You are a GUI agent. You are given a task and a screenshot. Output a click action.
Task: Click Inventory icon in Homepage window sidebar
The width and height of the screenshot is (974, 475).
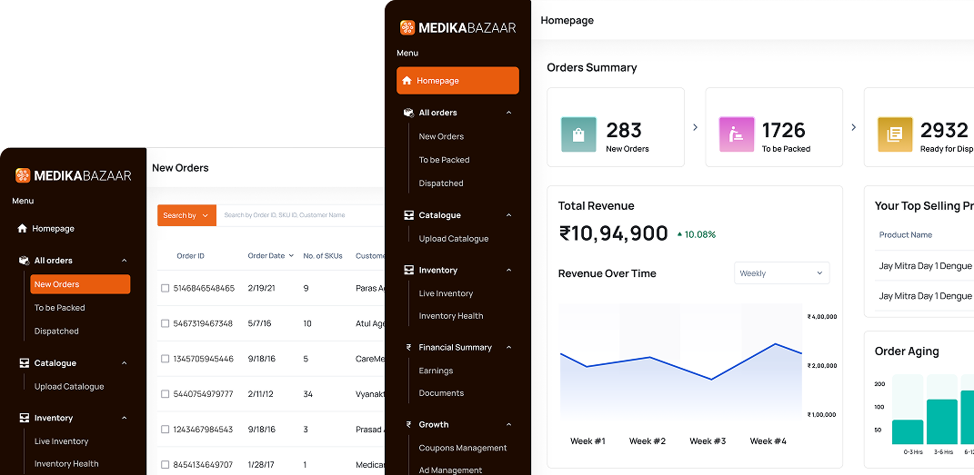coord(408,271)
